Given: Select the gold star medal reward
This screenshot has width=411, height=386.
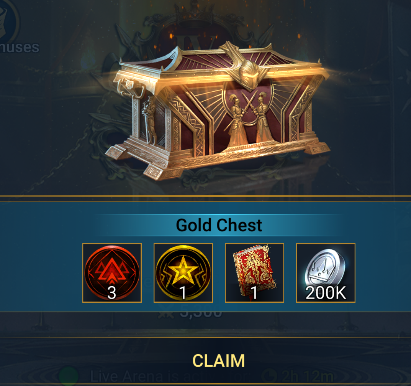Looking at the screenshot, I should pyautogui.click(x=183, y=273).
